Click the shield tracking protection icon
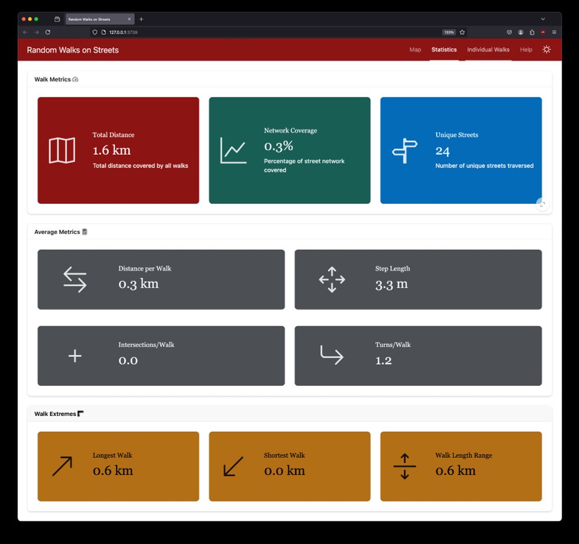The height and width of the screenshot is (544, 579). click(95, 32)
